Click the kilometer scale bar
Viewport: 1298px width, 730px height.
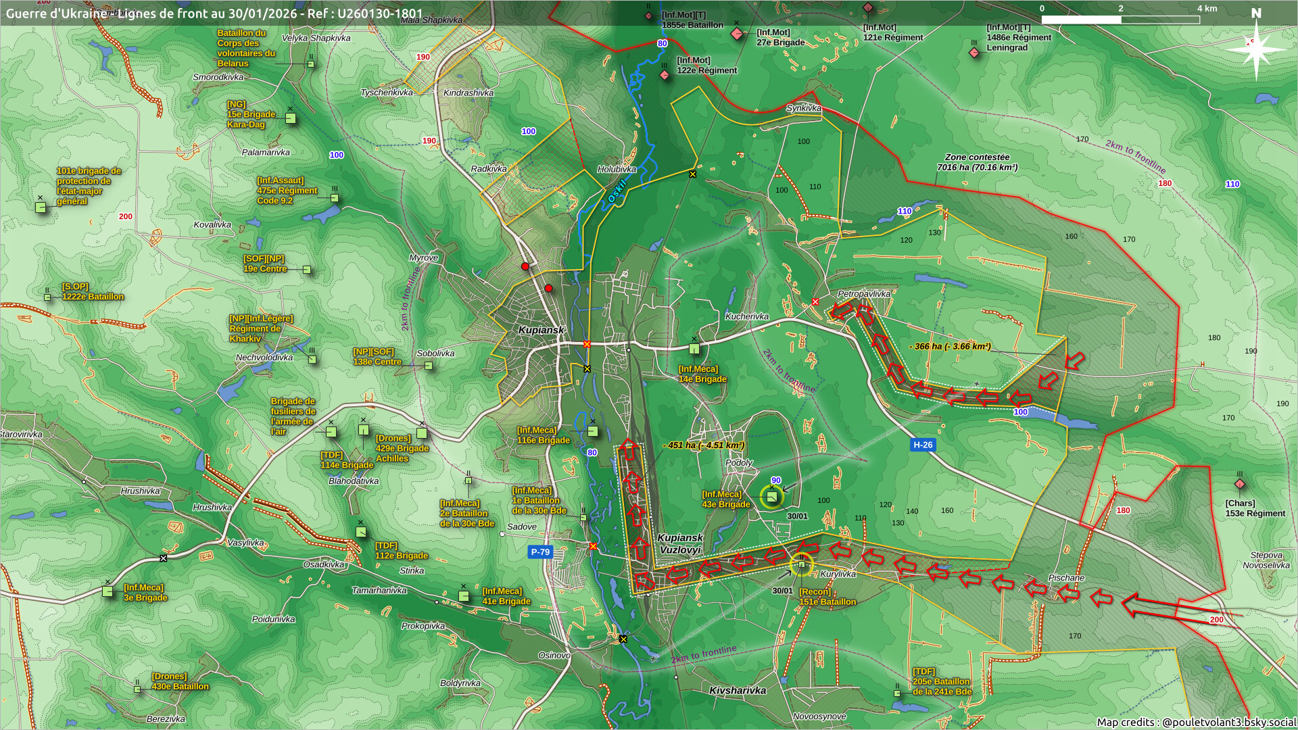click(x=1120, y=20)
